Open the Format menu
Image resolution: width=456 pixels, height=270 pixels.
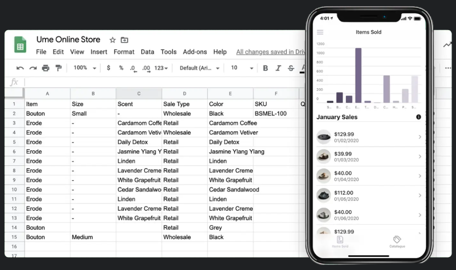[x=124, y=52]
